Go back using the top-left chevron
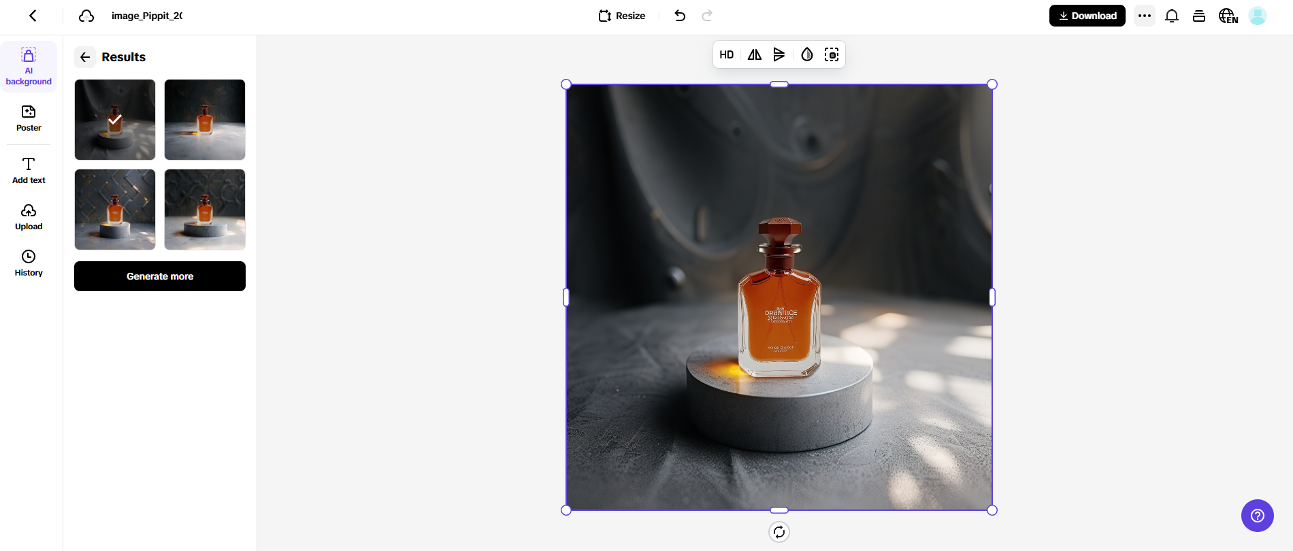 pyautogui.click(x=33, y=16)
